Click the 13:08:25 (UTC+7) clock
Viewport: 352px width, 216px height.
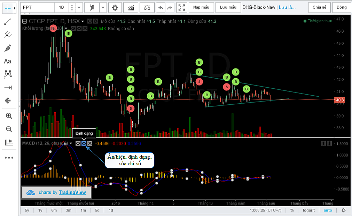[x=265, y=210]
